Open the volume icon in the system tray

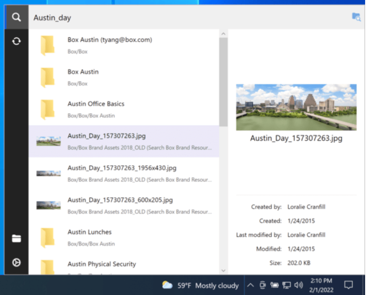tap(299, 285)
